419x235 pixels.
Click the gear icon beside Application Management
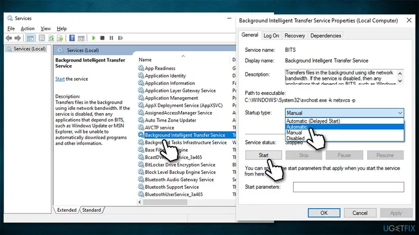(x=141, y=98)
